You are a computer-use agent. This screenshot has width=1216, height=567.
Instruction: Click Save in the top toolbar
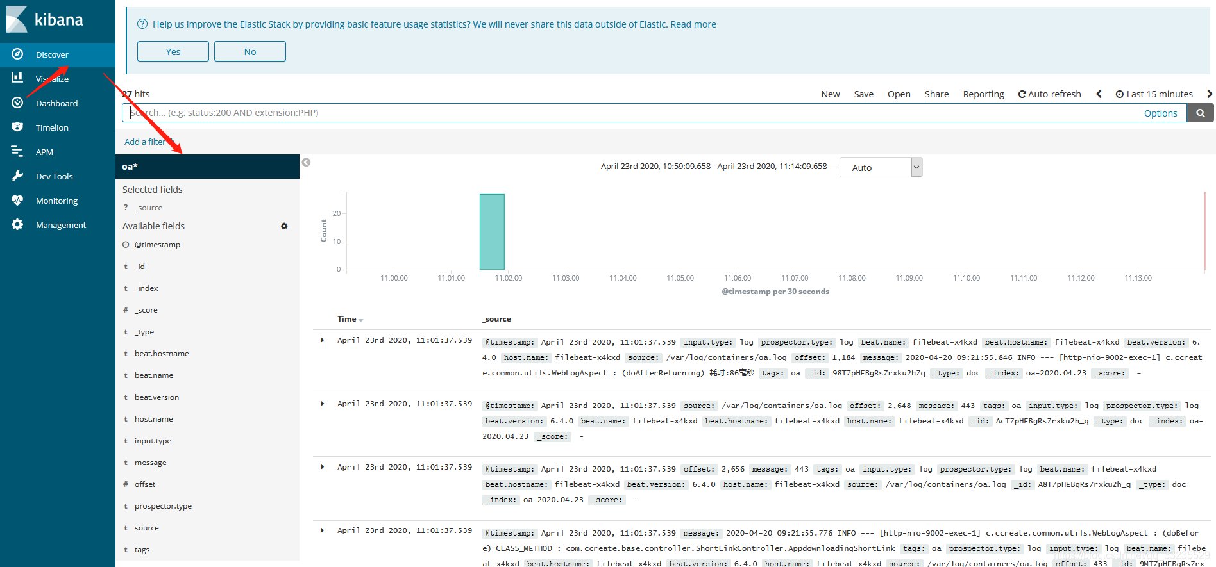(x=863, y=94)
